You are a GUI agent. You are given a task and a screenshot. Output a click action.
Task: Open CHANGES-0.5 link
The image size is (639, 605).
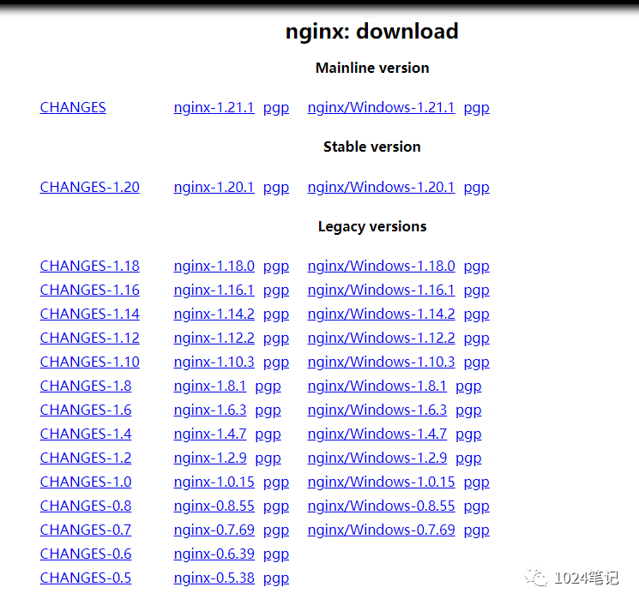tap(86, 578)
